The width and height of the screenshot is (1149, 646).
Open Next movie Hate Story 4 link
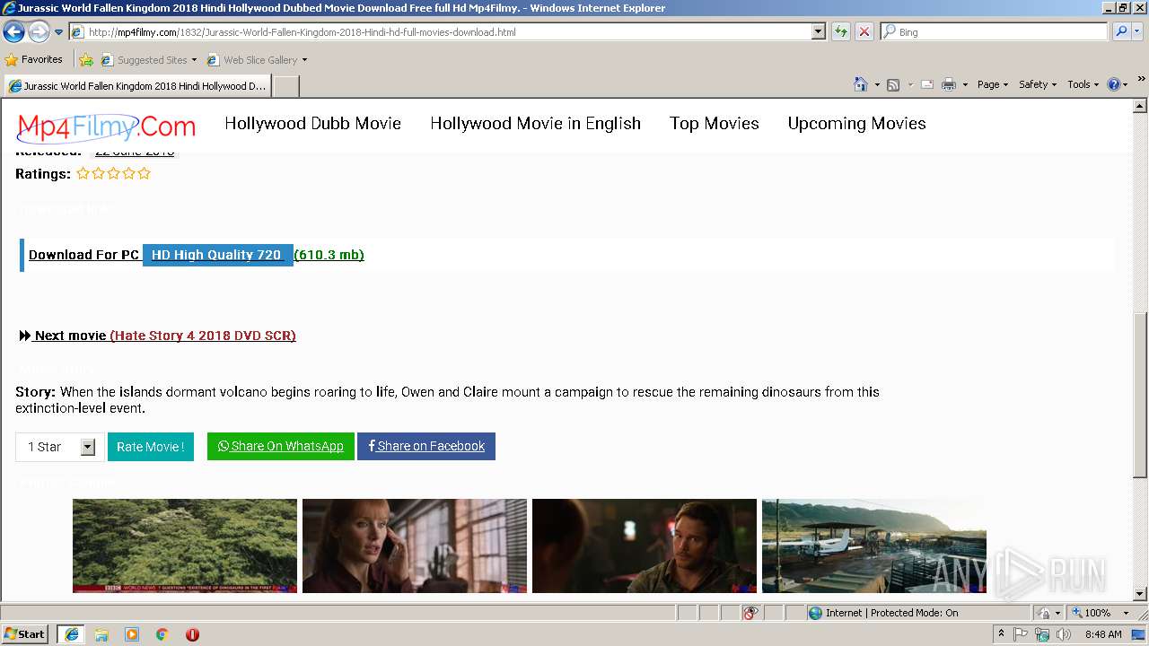pos(158,336)
